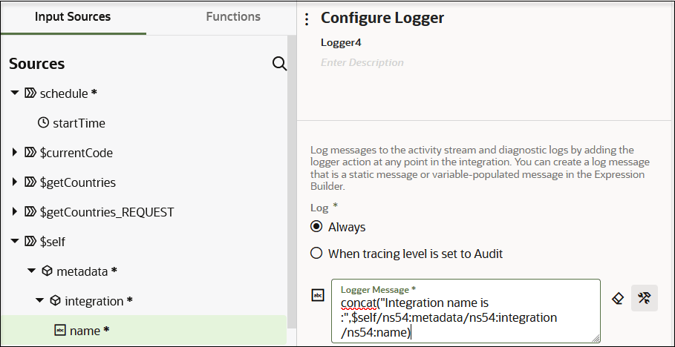Collapse the $self node
Viewport: 675px width, 347px height.
click(15, 241)
